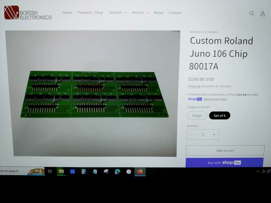Click the Shop Pay logo near installments

click(195, 99)
